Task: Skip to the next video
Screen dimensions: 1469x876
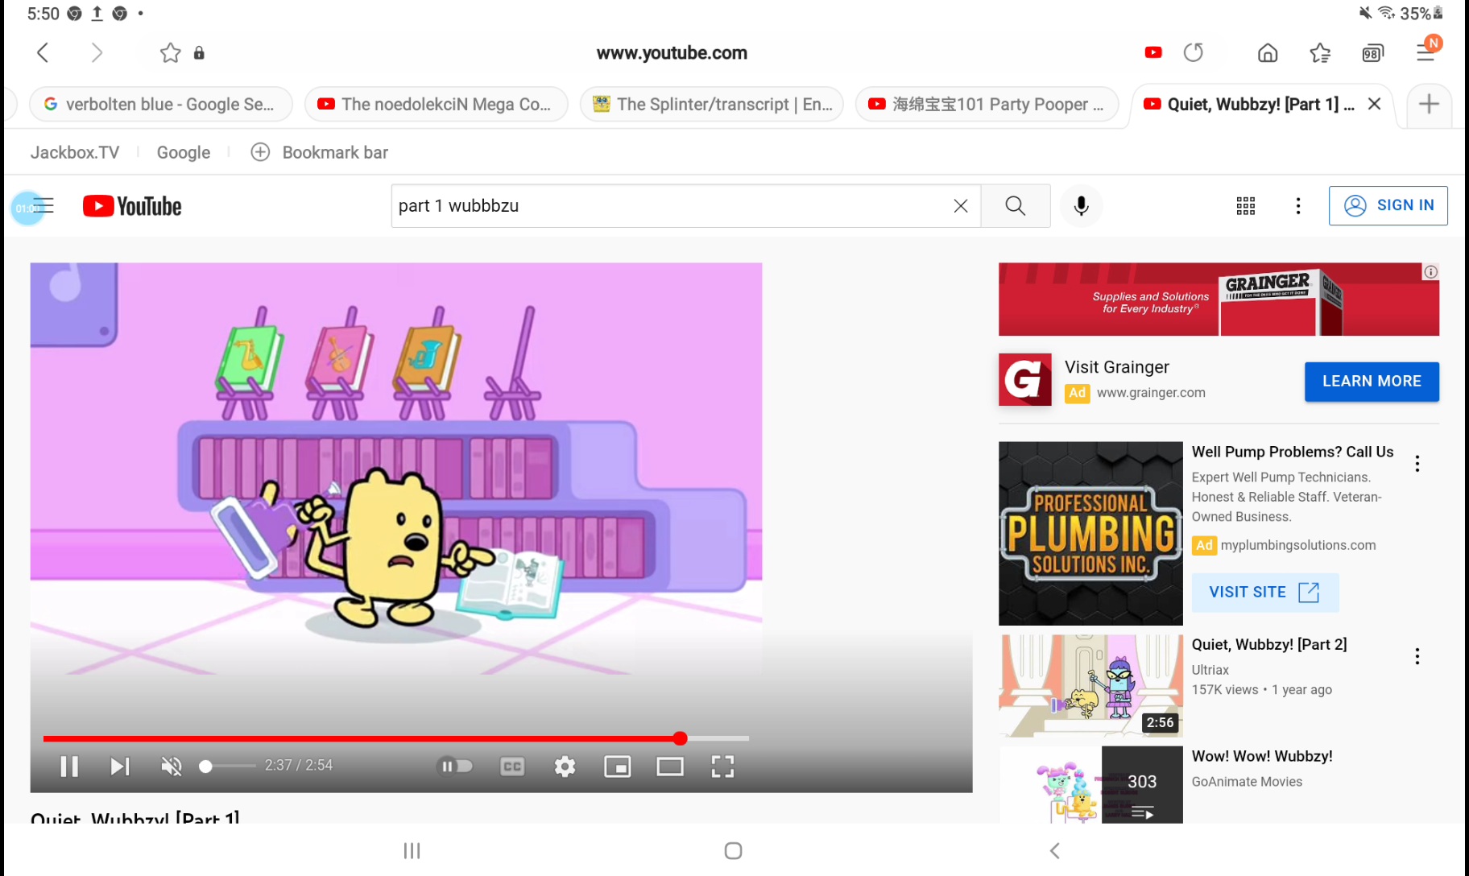Action: pos(120,766)
